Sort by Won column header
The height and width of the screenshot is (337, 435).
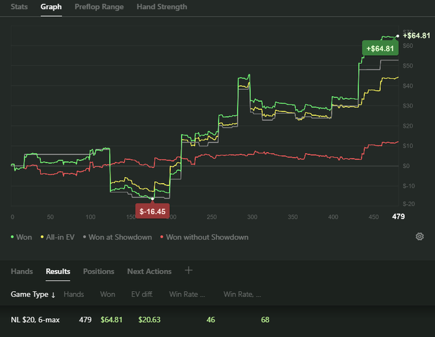[x=108, y=294]
